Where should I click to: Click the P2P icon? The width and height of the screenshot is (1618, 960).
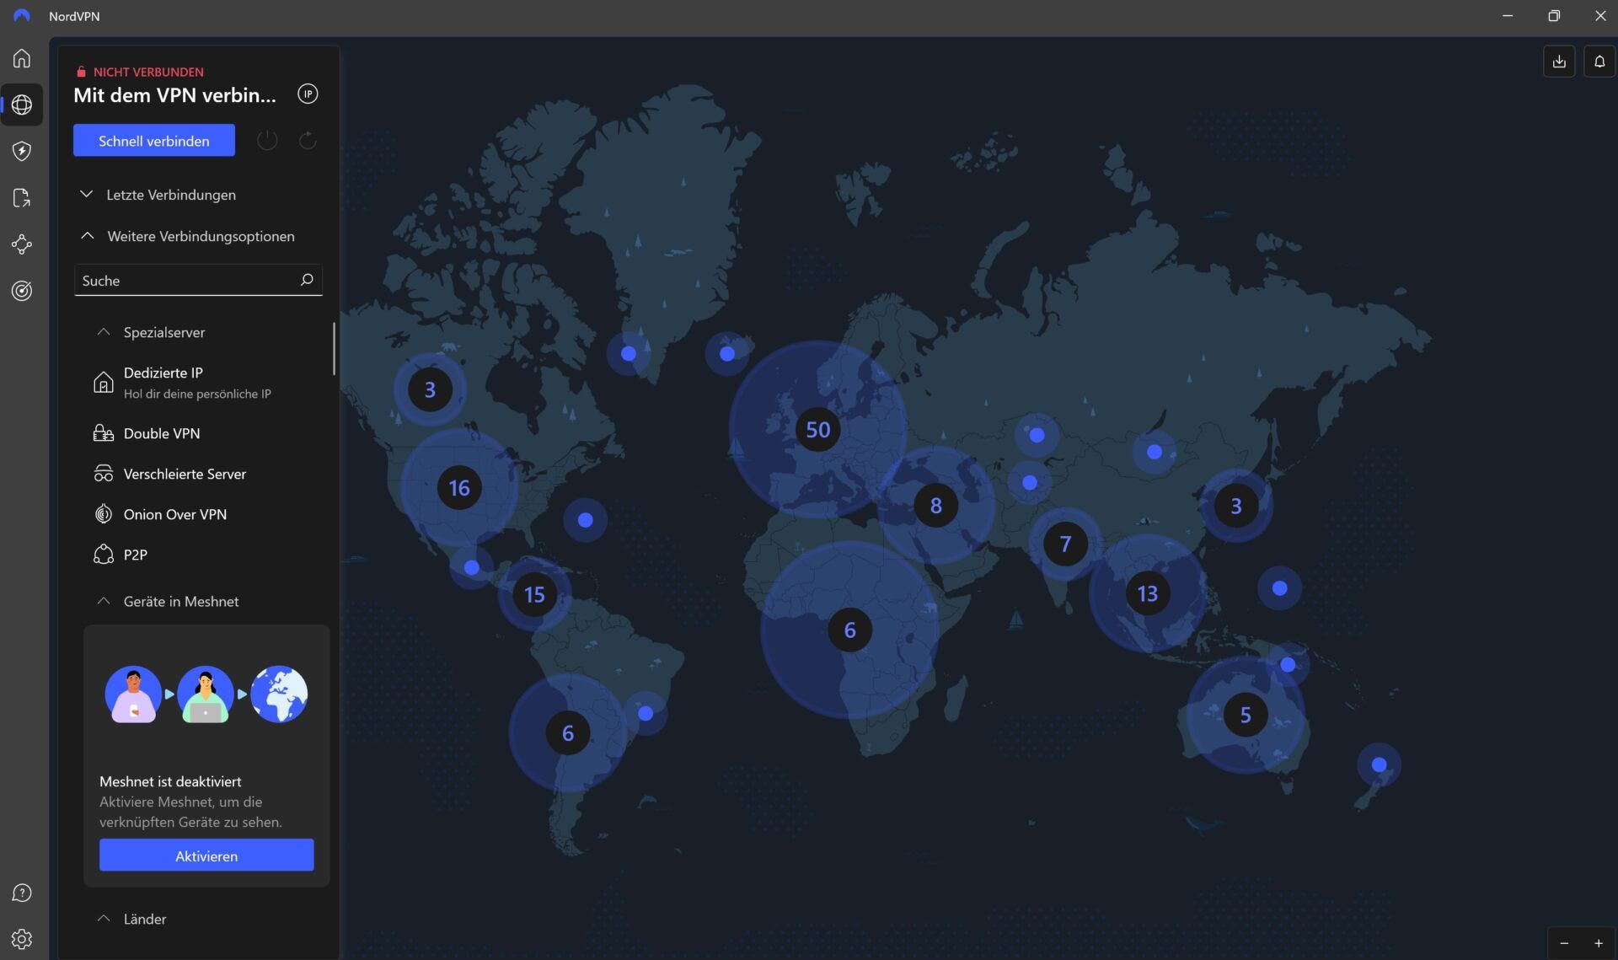tap(103, 555)
